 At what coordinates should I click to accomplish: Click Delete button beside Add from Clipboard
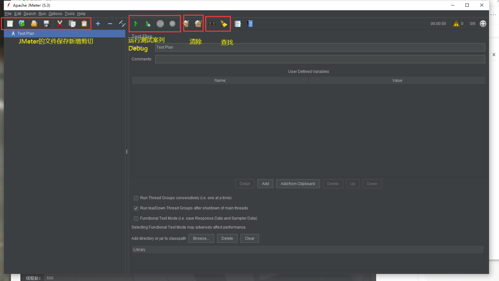click(333, 184)
